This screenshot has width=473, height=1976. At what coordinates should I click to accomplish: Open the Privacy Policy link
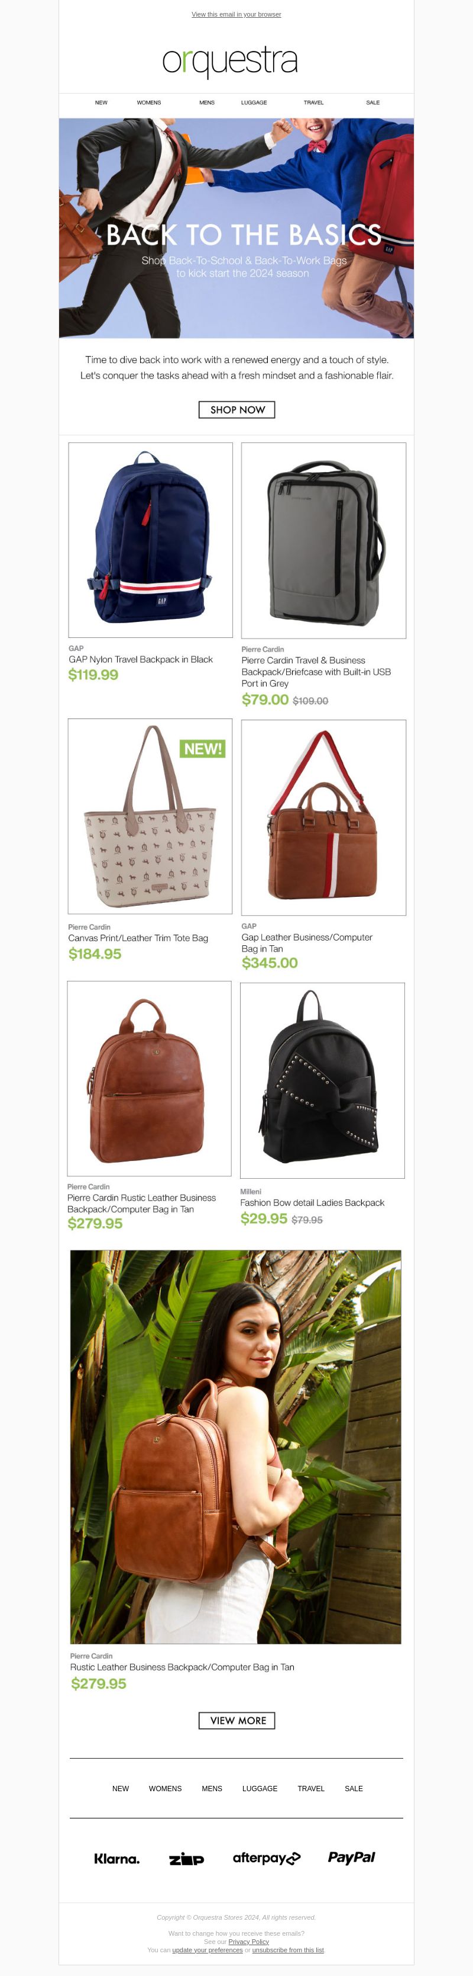click(x=249, y=1942)
